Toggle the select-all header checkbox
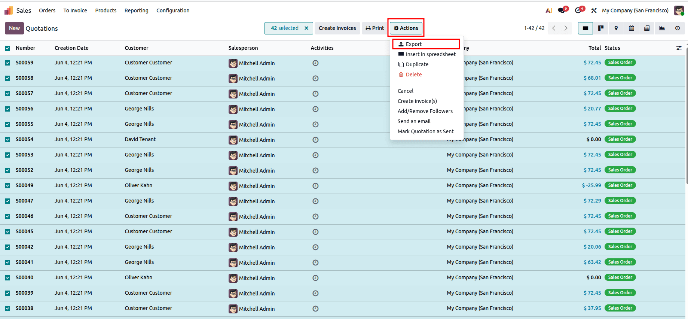Screen dimensions: 688x319 pyautogui.click(x=7, y=48)
